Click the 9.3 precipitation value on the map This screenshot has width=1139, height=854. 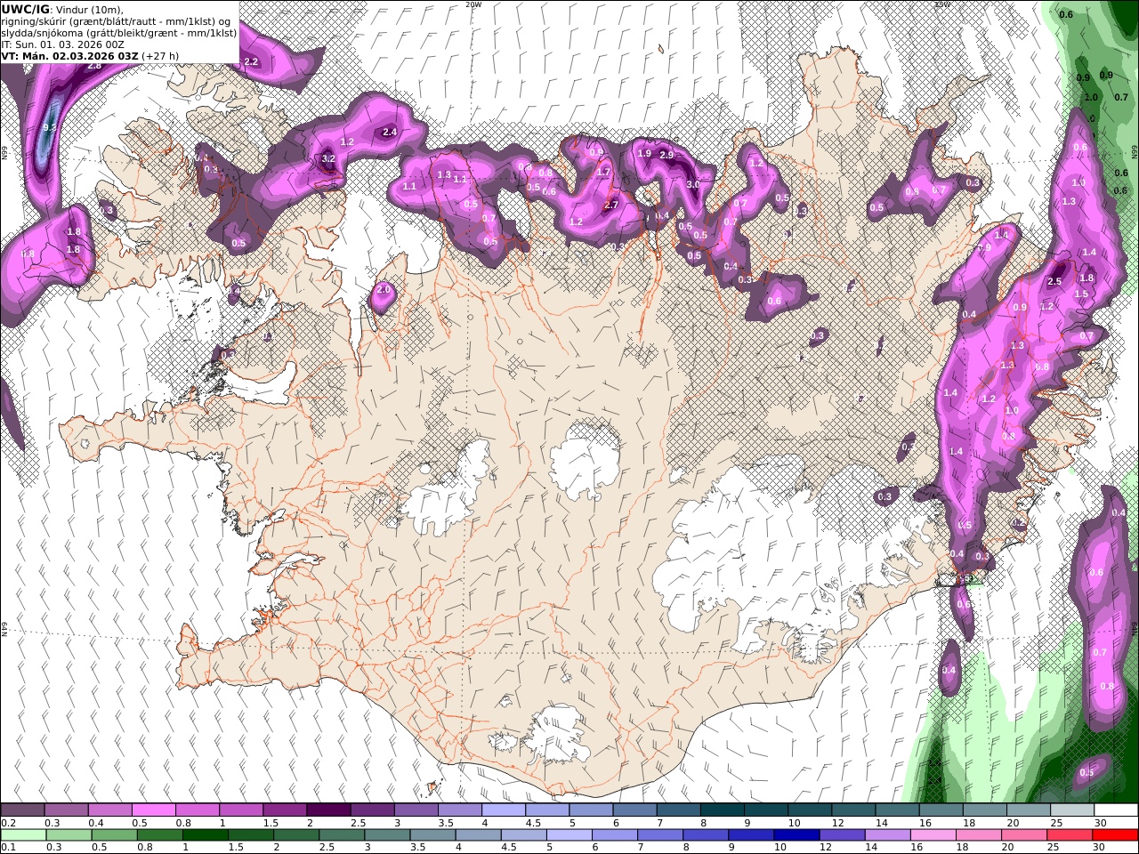(x=50, y=128)
